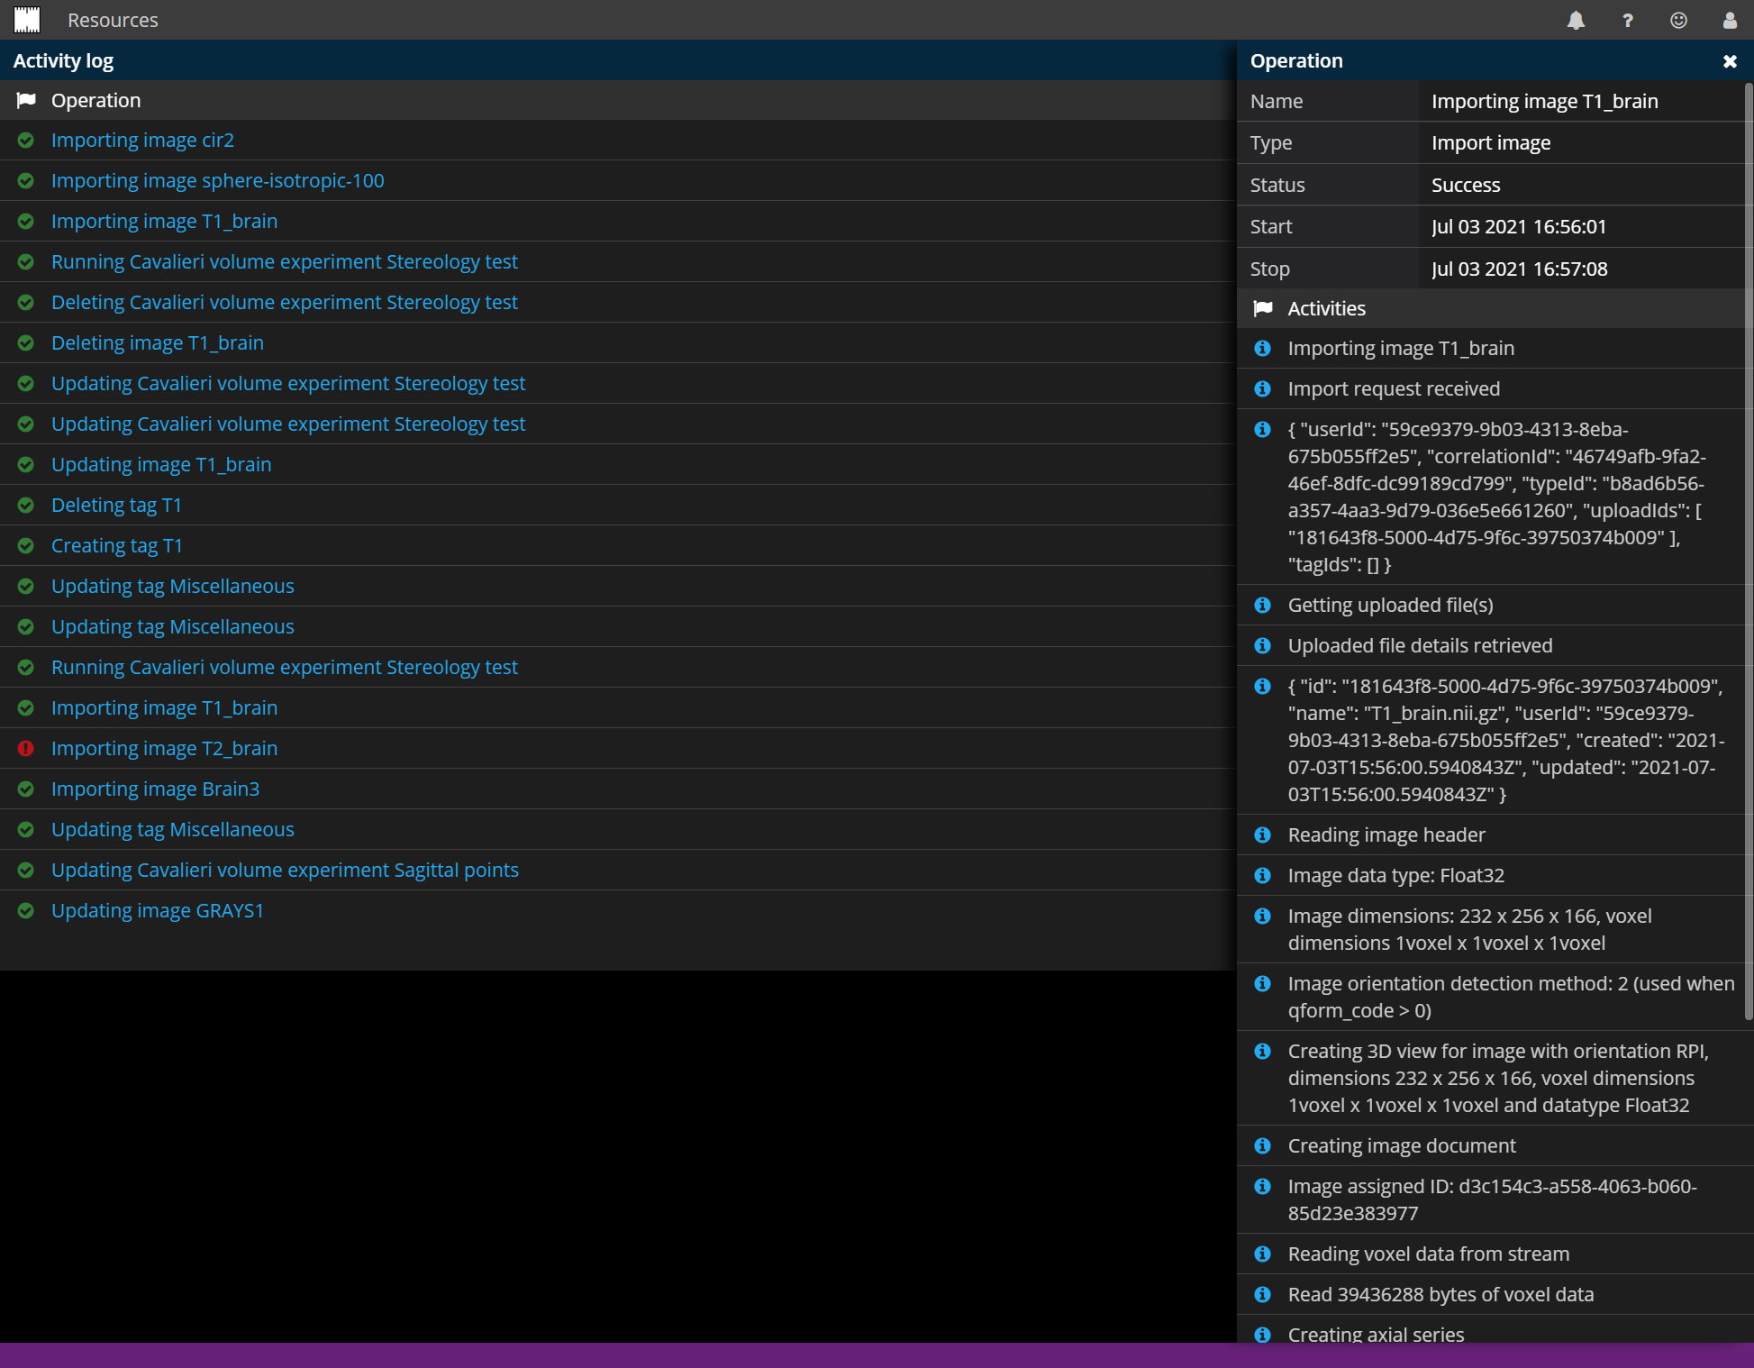Screen dimensions: 1754x1368
Task: Close the Operation details panel
Action: point(1730,61)
